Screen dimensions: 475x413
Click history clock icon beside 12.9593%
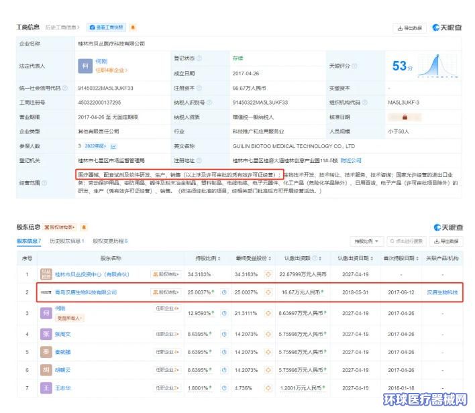[x=224, y=313]
